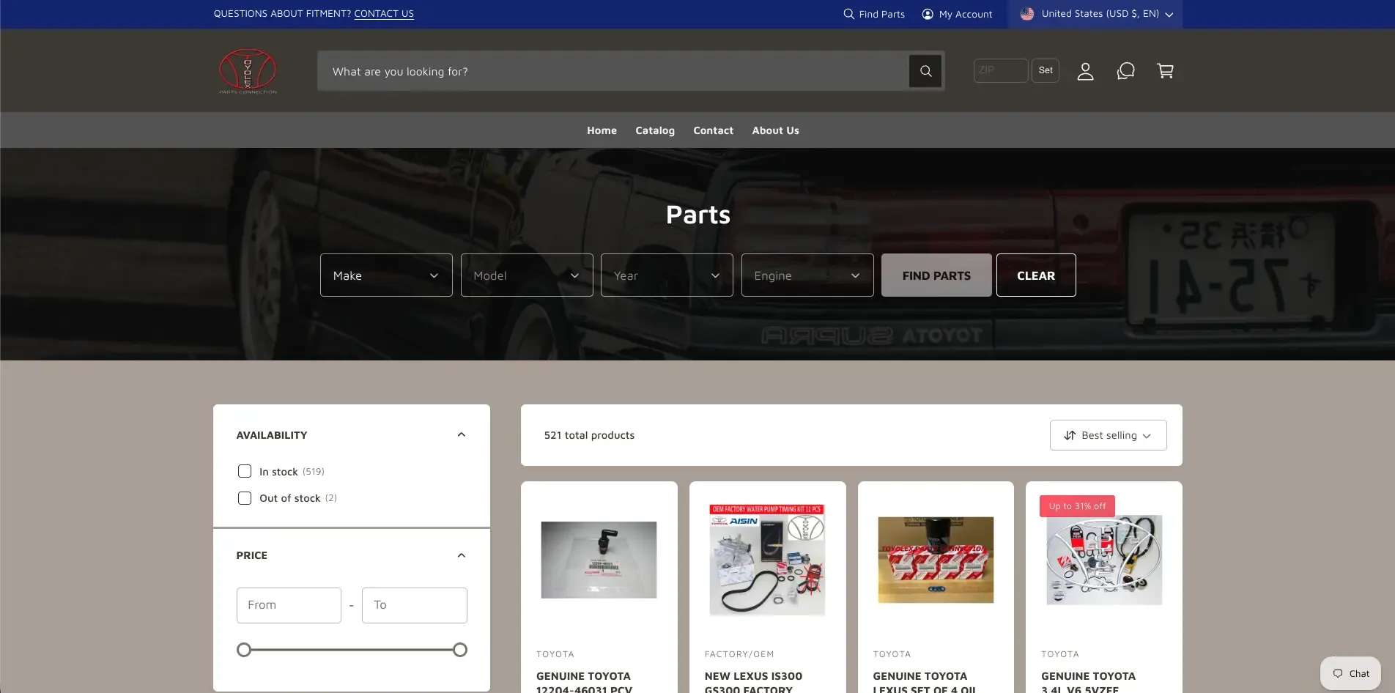Click the Set ZIP button
This screenshot has width=1395, height=693.
click(1046, 70)
